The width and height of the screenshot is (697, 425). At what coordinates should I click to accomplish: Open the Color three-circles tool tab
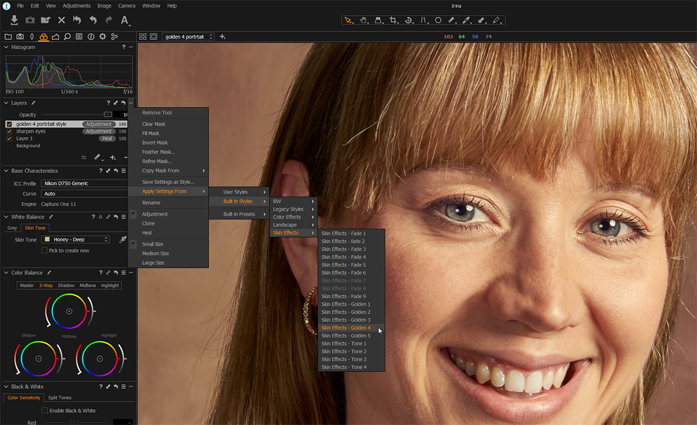click(44, 37)
